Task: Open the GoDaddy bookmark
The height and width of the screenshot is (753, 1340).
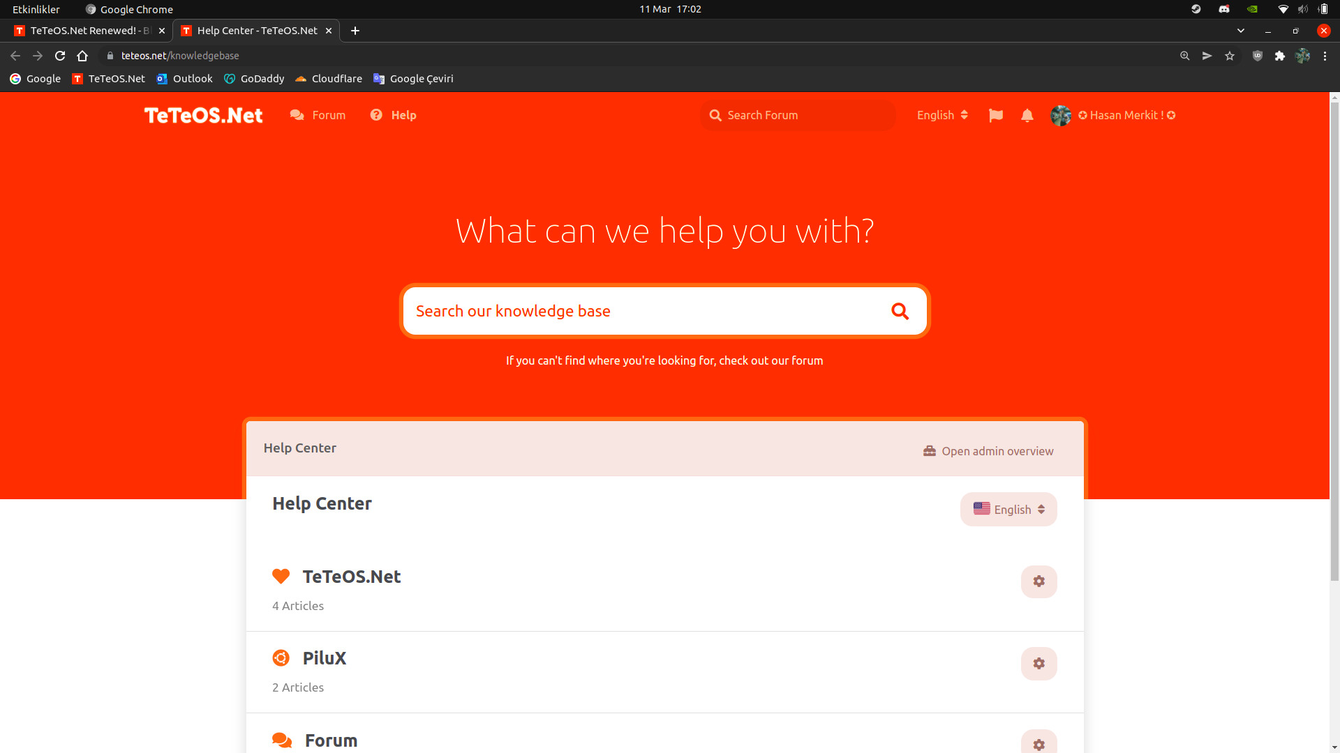Action: tap(254, 79)
